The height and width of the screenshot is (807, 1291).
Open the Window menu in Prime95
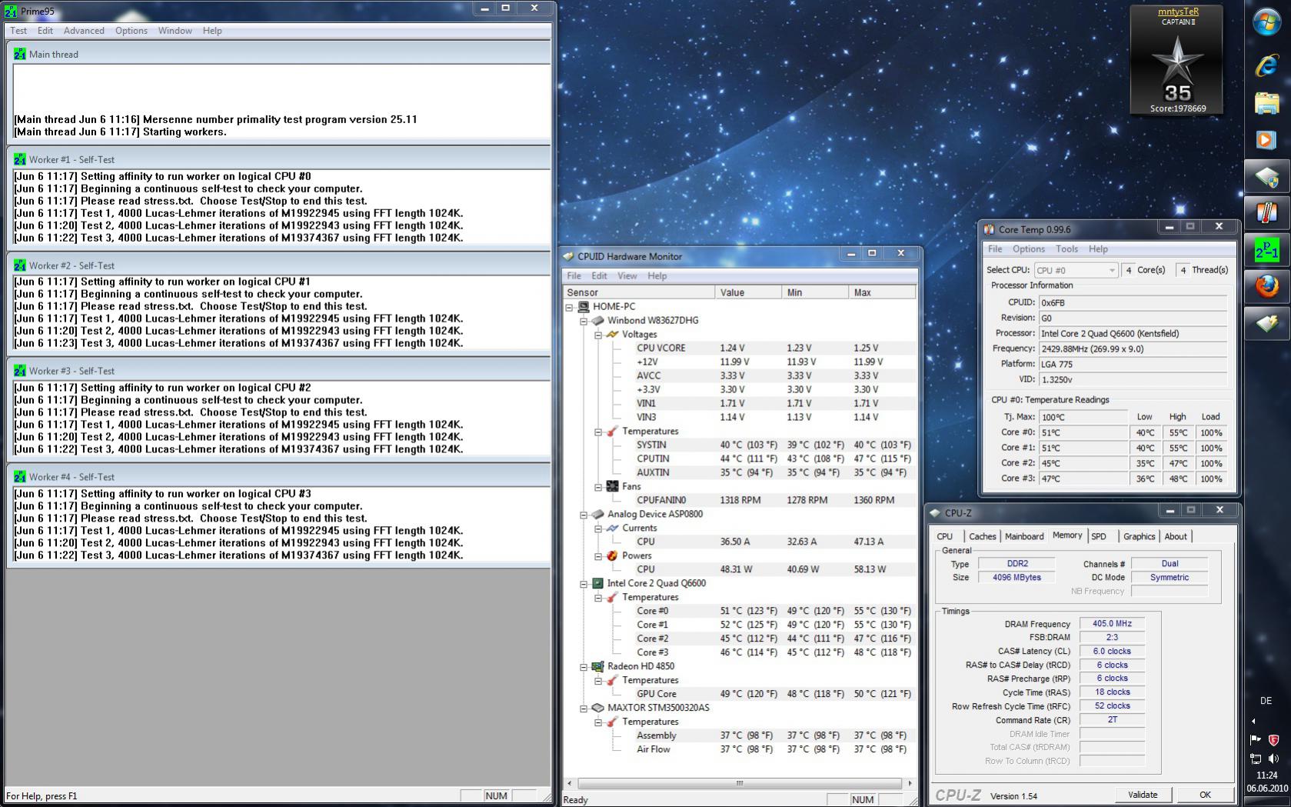pyautogui.click(x=175, y=31)
